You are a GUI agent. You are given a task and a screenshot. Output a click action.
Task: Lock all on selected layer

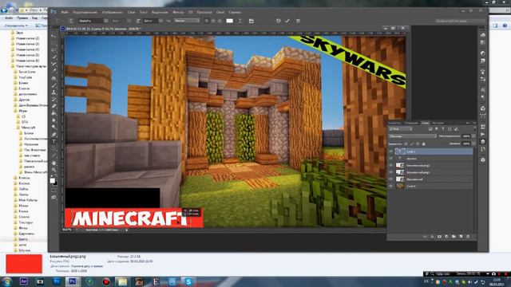[x=424, y=143]
